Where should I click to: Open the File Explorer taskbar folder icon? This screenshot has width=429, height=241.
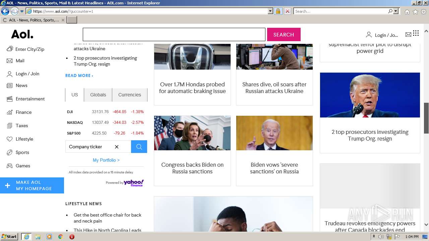38,237
